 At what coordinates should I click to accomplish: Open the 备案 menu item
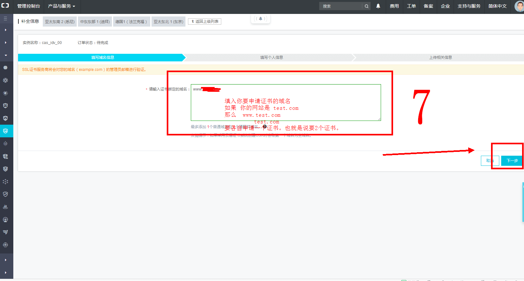tap(428, 6)
